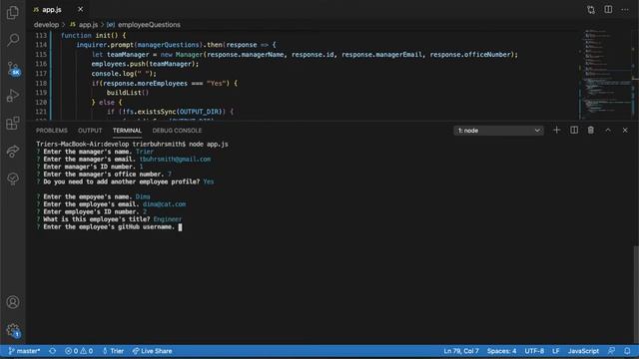The height and width of the screenshot is (359, 639).
Task: Click the Trier Live Share user in status bar
Action: (x=113, y=351)
